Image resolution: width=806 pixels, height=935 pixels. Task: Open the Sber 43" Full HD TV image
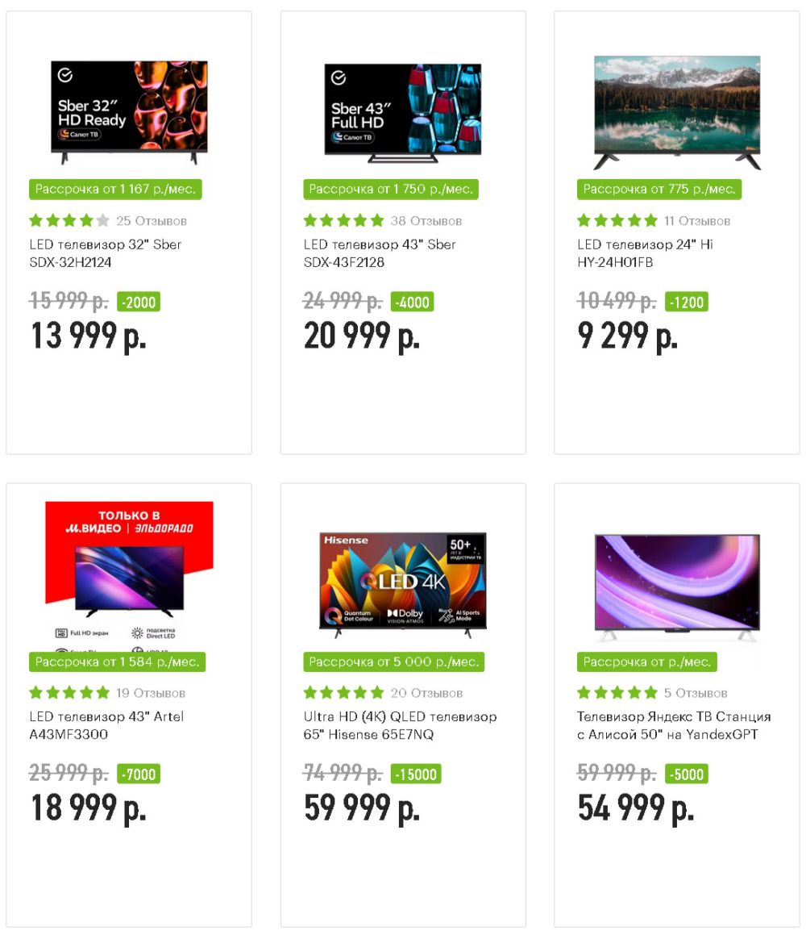[403, 113]
